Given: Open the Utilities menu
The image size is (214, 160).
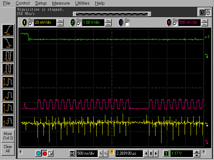Looking at the screenshot, I should [x=82, y=3].
